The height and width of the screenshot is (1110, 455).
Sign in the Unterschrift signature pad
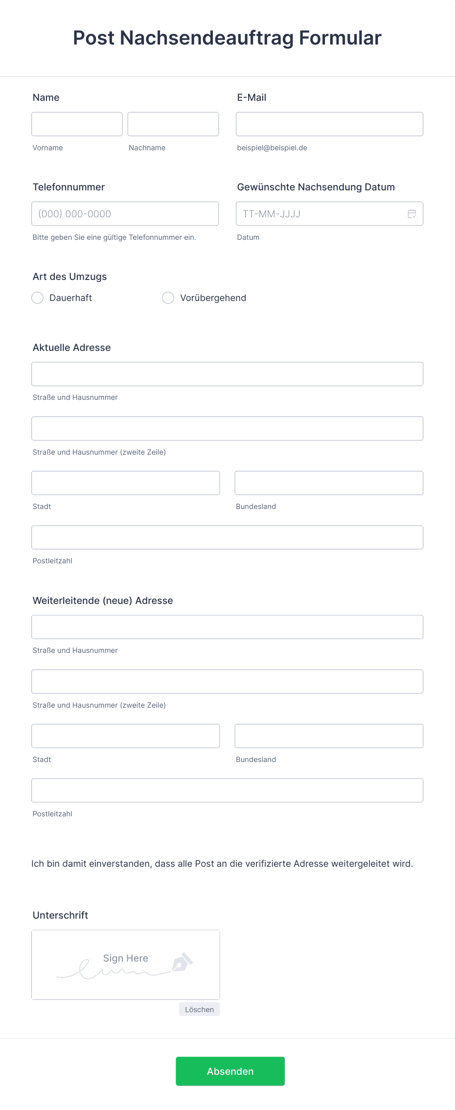click(x=126, y=965)
